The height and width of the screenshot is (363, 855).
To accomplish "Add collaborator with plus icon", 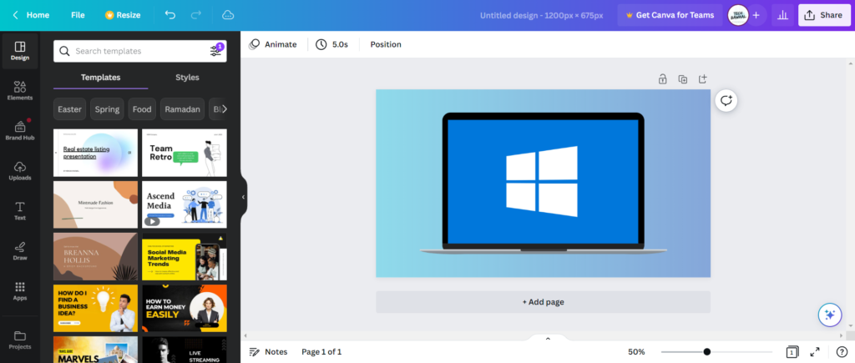I will point(756,15).
